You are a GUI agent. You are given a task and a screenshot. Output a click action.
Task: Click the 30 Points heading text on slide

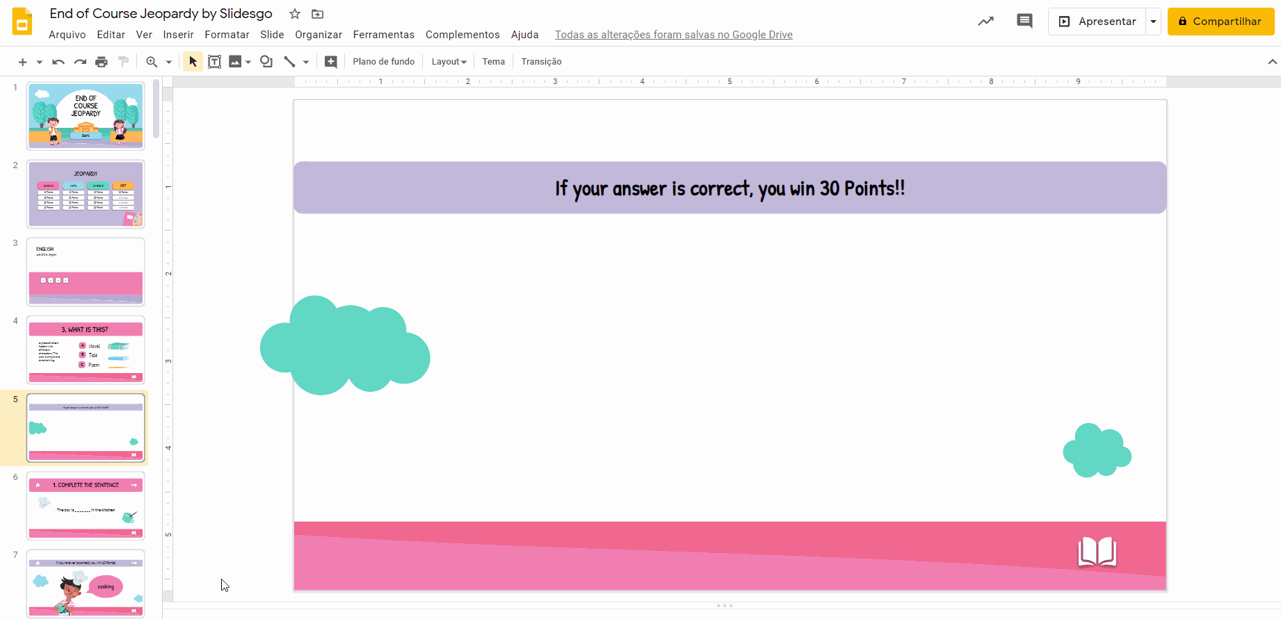tap(730, 188)
